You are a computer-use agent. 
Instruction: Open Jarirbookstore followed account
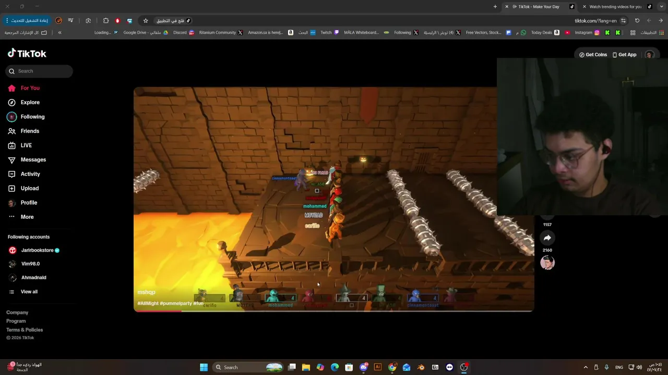pyautogui.click(x=34, y=250)
